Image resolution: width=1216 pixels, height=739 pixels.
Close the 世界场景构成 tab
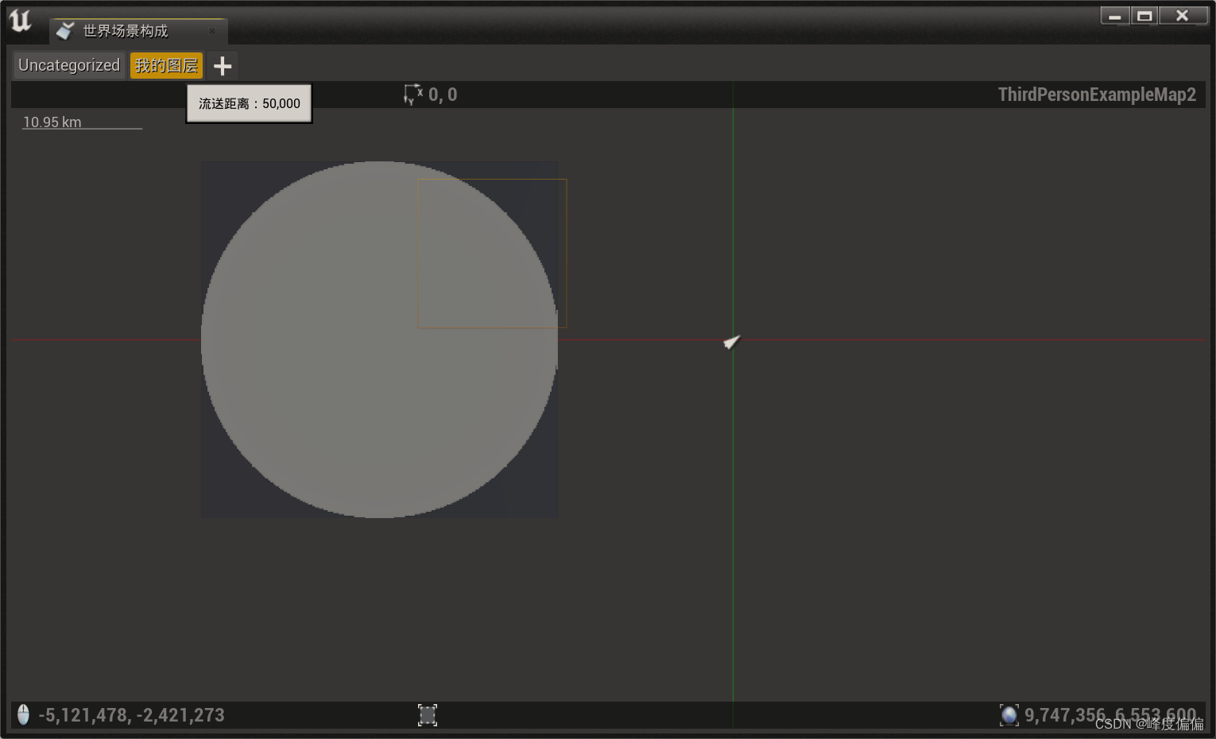click(x=212, y=31)
